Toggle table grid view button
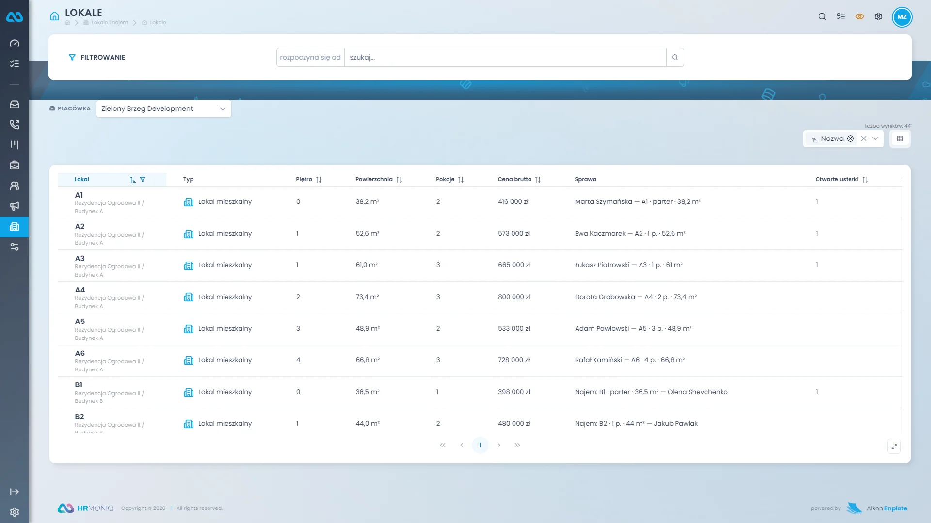Viewport: 931px width, 523px height. pyautogui.click(x=900, y=138)
